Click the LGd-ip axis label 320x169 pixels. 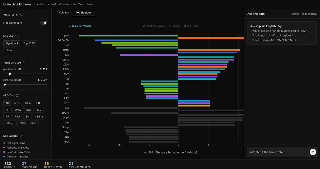[x=64, y=127]
